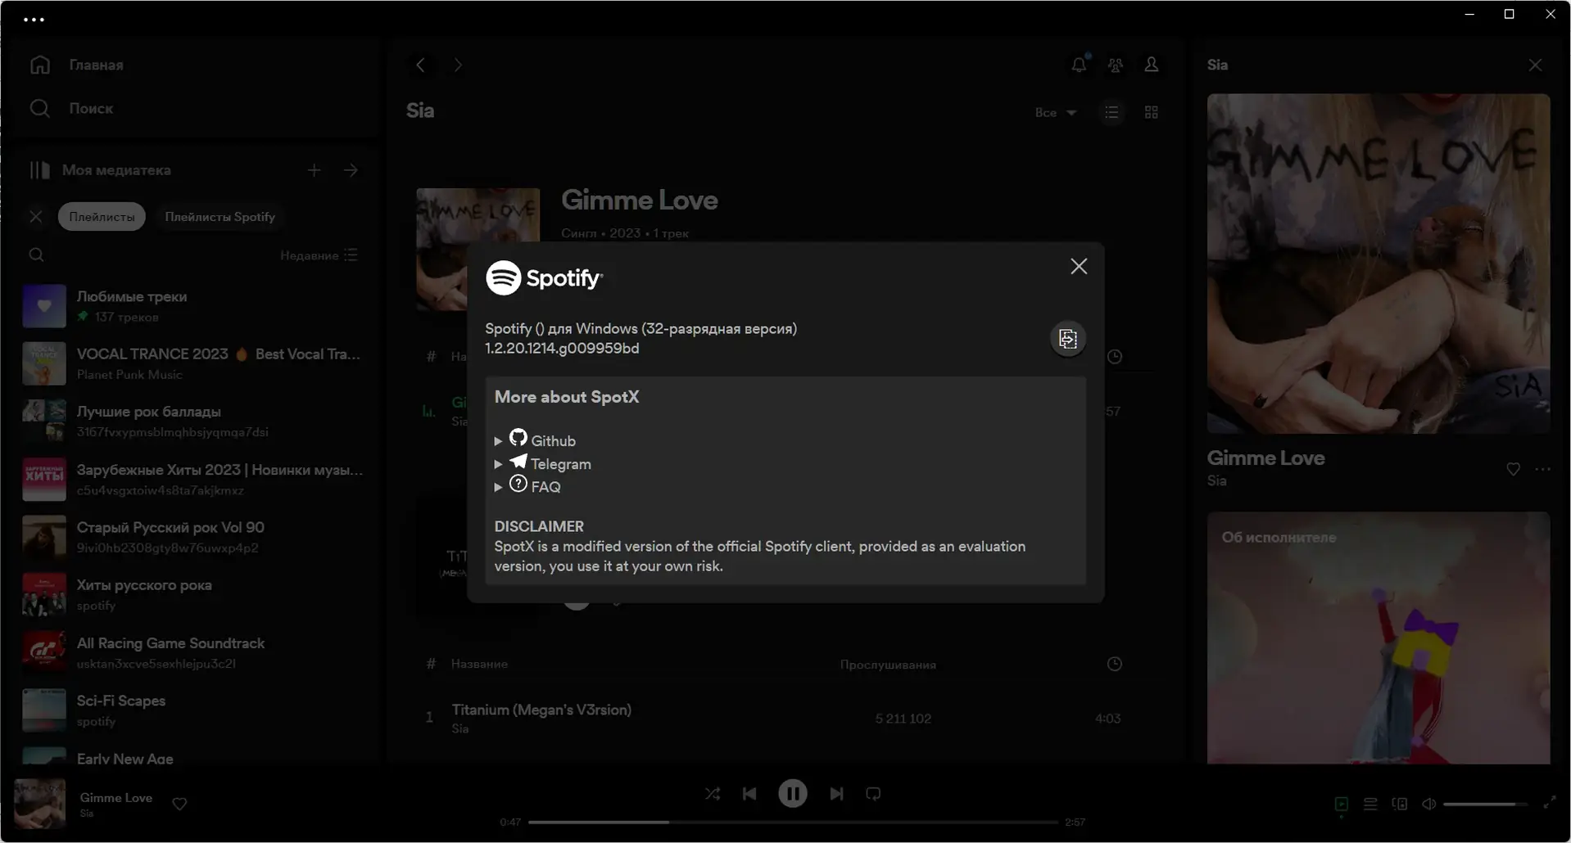Open Gimme Love title in player bar
The image size is (1571, 843).
click(x=115, y=798)
